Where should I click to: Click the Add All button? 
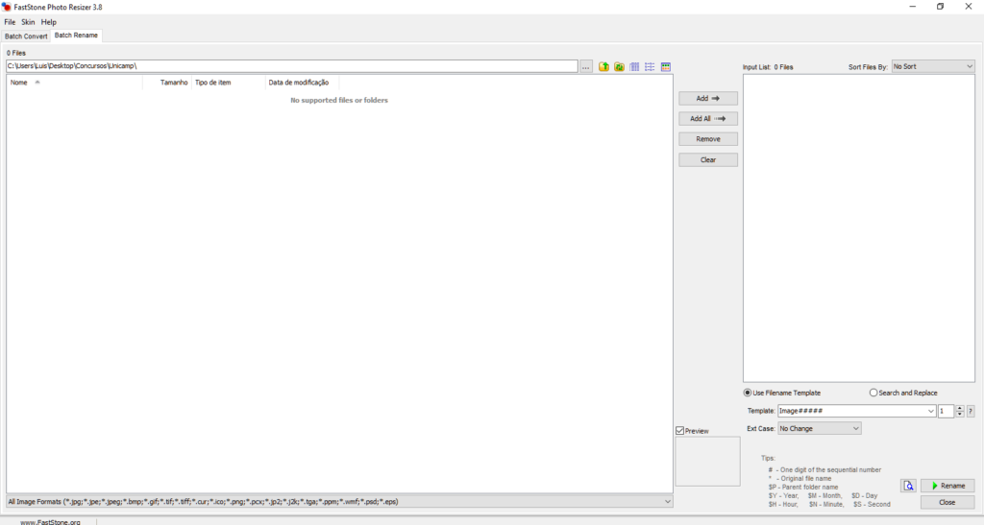(x=708, y=118)
